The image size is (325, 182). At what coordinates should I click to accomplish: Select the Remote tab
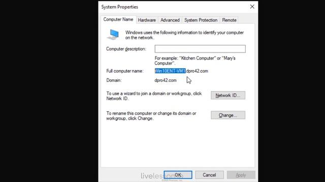229,20
